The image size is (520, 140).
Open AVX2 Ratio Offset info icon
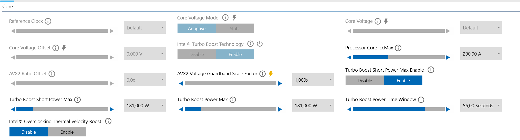coord(52,74)
